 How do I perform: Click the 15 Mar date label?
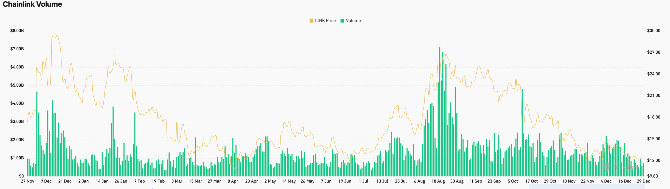click(x=196, y=181)
